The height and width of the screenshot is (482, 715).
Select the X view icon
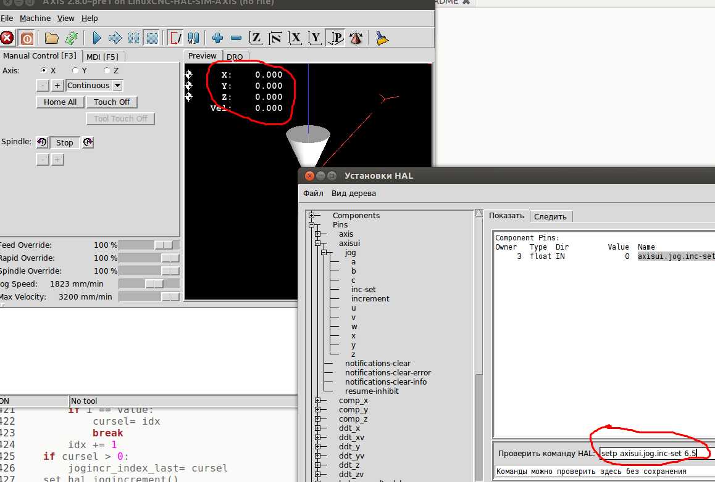(296, 38)
